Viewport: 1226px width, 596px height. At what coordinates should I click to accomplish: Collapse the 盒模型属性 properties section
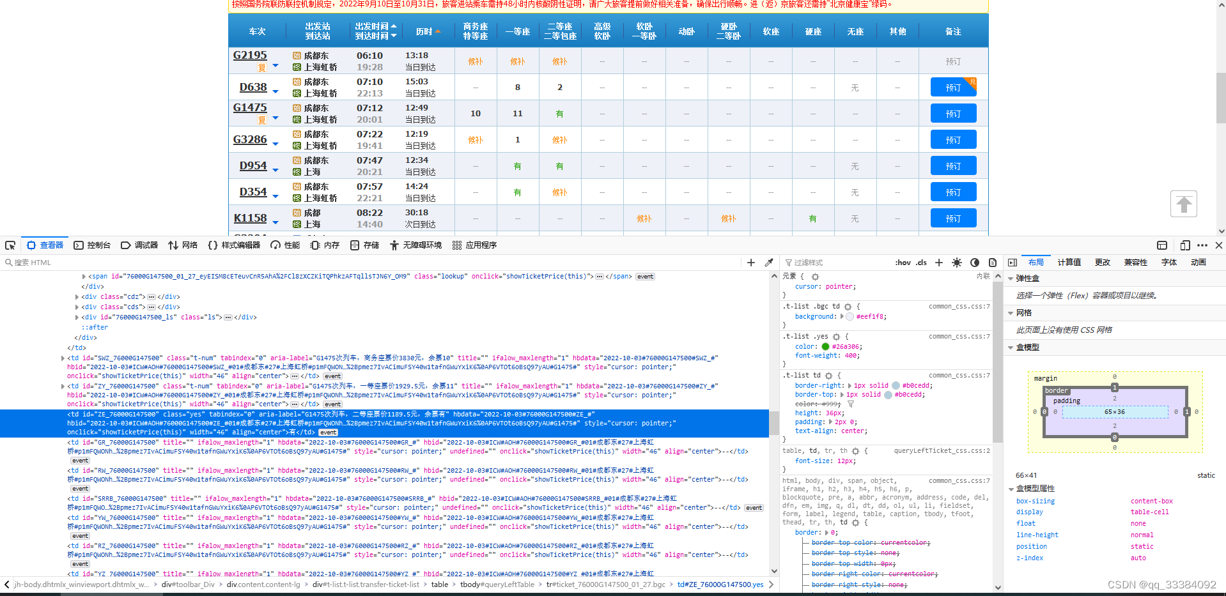1011,489
